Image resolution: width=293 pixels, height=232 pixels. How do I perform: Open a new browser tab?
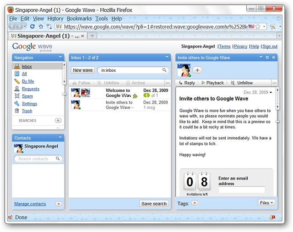(92, 36)
